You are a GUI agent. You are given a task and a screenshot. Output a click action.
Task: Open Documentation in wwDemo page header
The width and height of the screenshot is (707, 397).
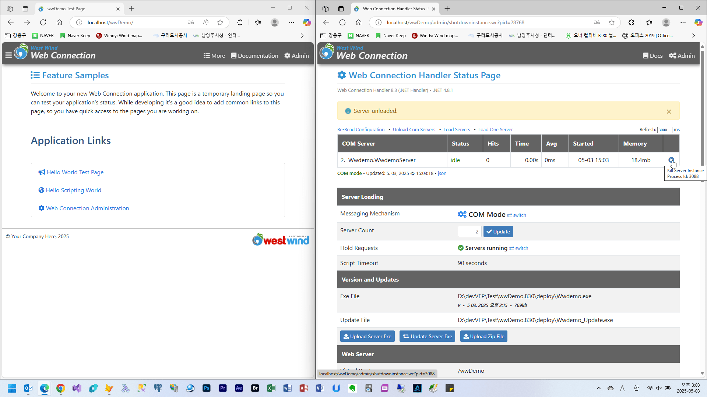coord(254,56)
